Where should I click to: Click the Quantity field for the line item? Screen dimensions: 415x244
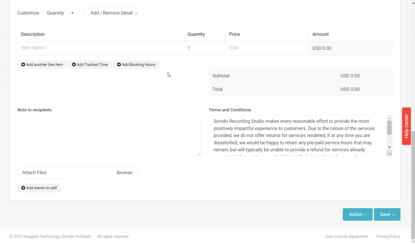pyautogui.click(x=204, y=48)
